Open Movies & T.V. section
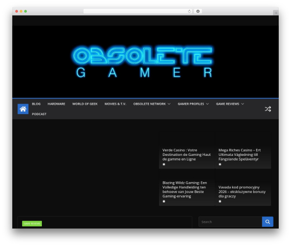The width and height of the screenshot is (291, 246). (115, 104)
